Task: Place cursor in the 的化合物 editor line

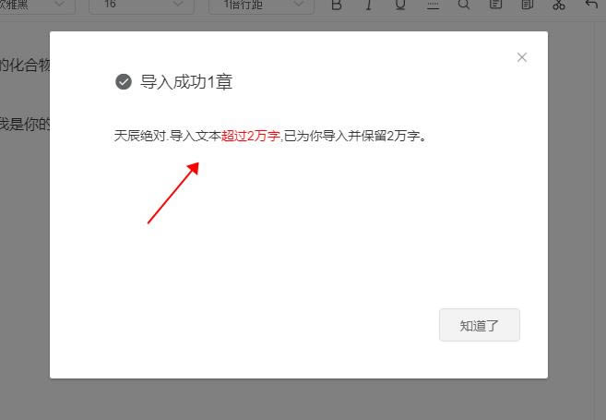Action: (x=25, y=65)
